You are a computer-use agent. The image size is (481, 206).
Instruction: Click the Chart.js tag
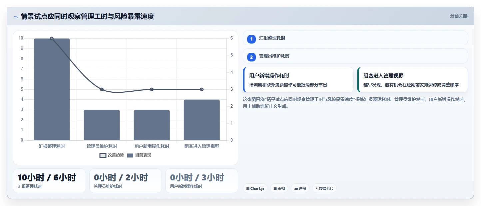coord(255,188)
